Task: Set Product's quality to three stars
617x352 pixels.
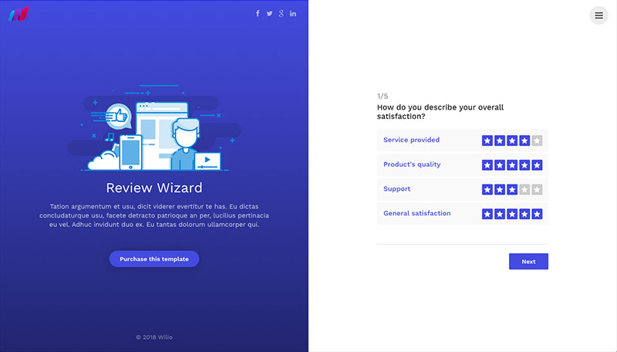Action: [512, 165]
